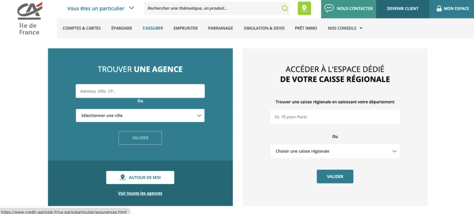Follow the 'Voir toutes les agences' link
474x214 pixels.
tap(140, 193)
